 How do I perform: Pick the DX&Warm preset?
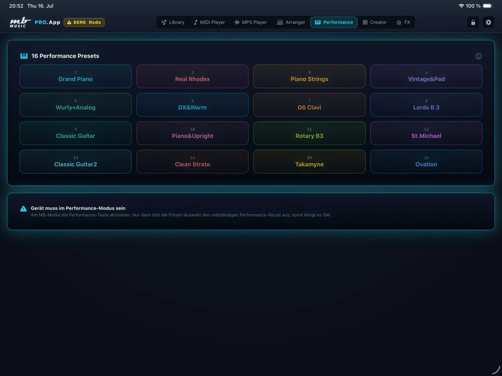pos(192,105)
